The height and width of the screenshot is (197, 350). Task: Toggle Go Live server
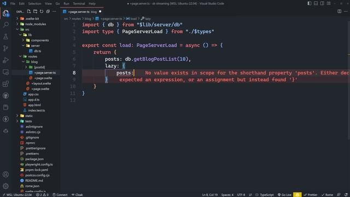coord(284,195)
